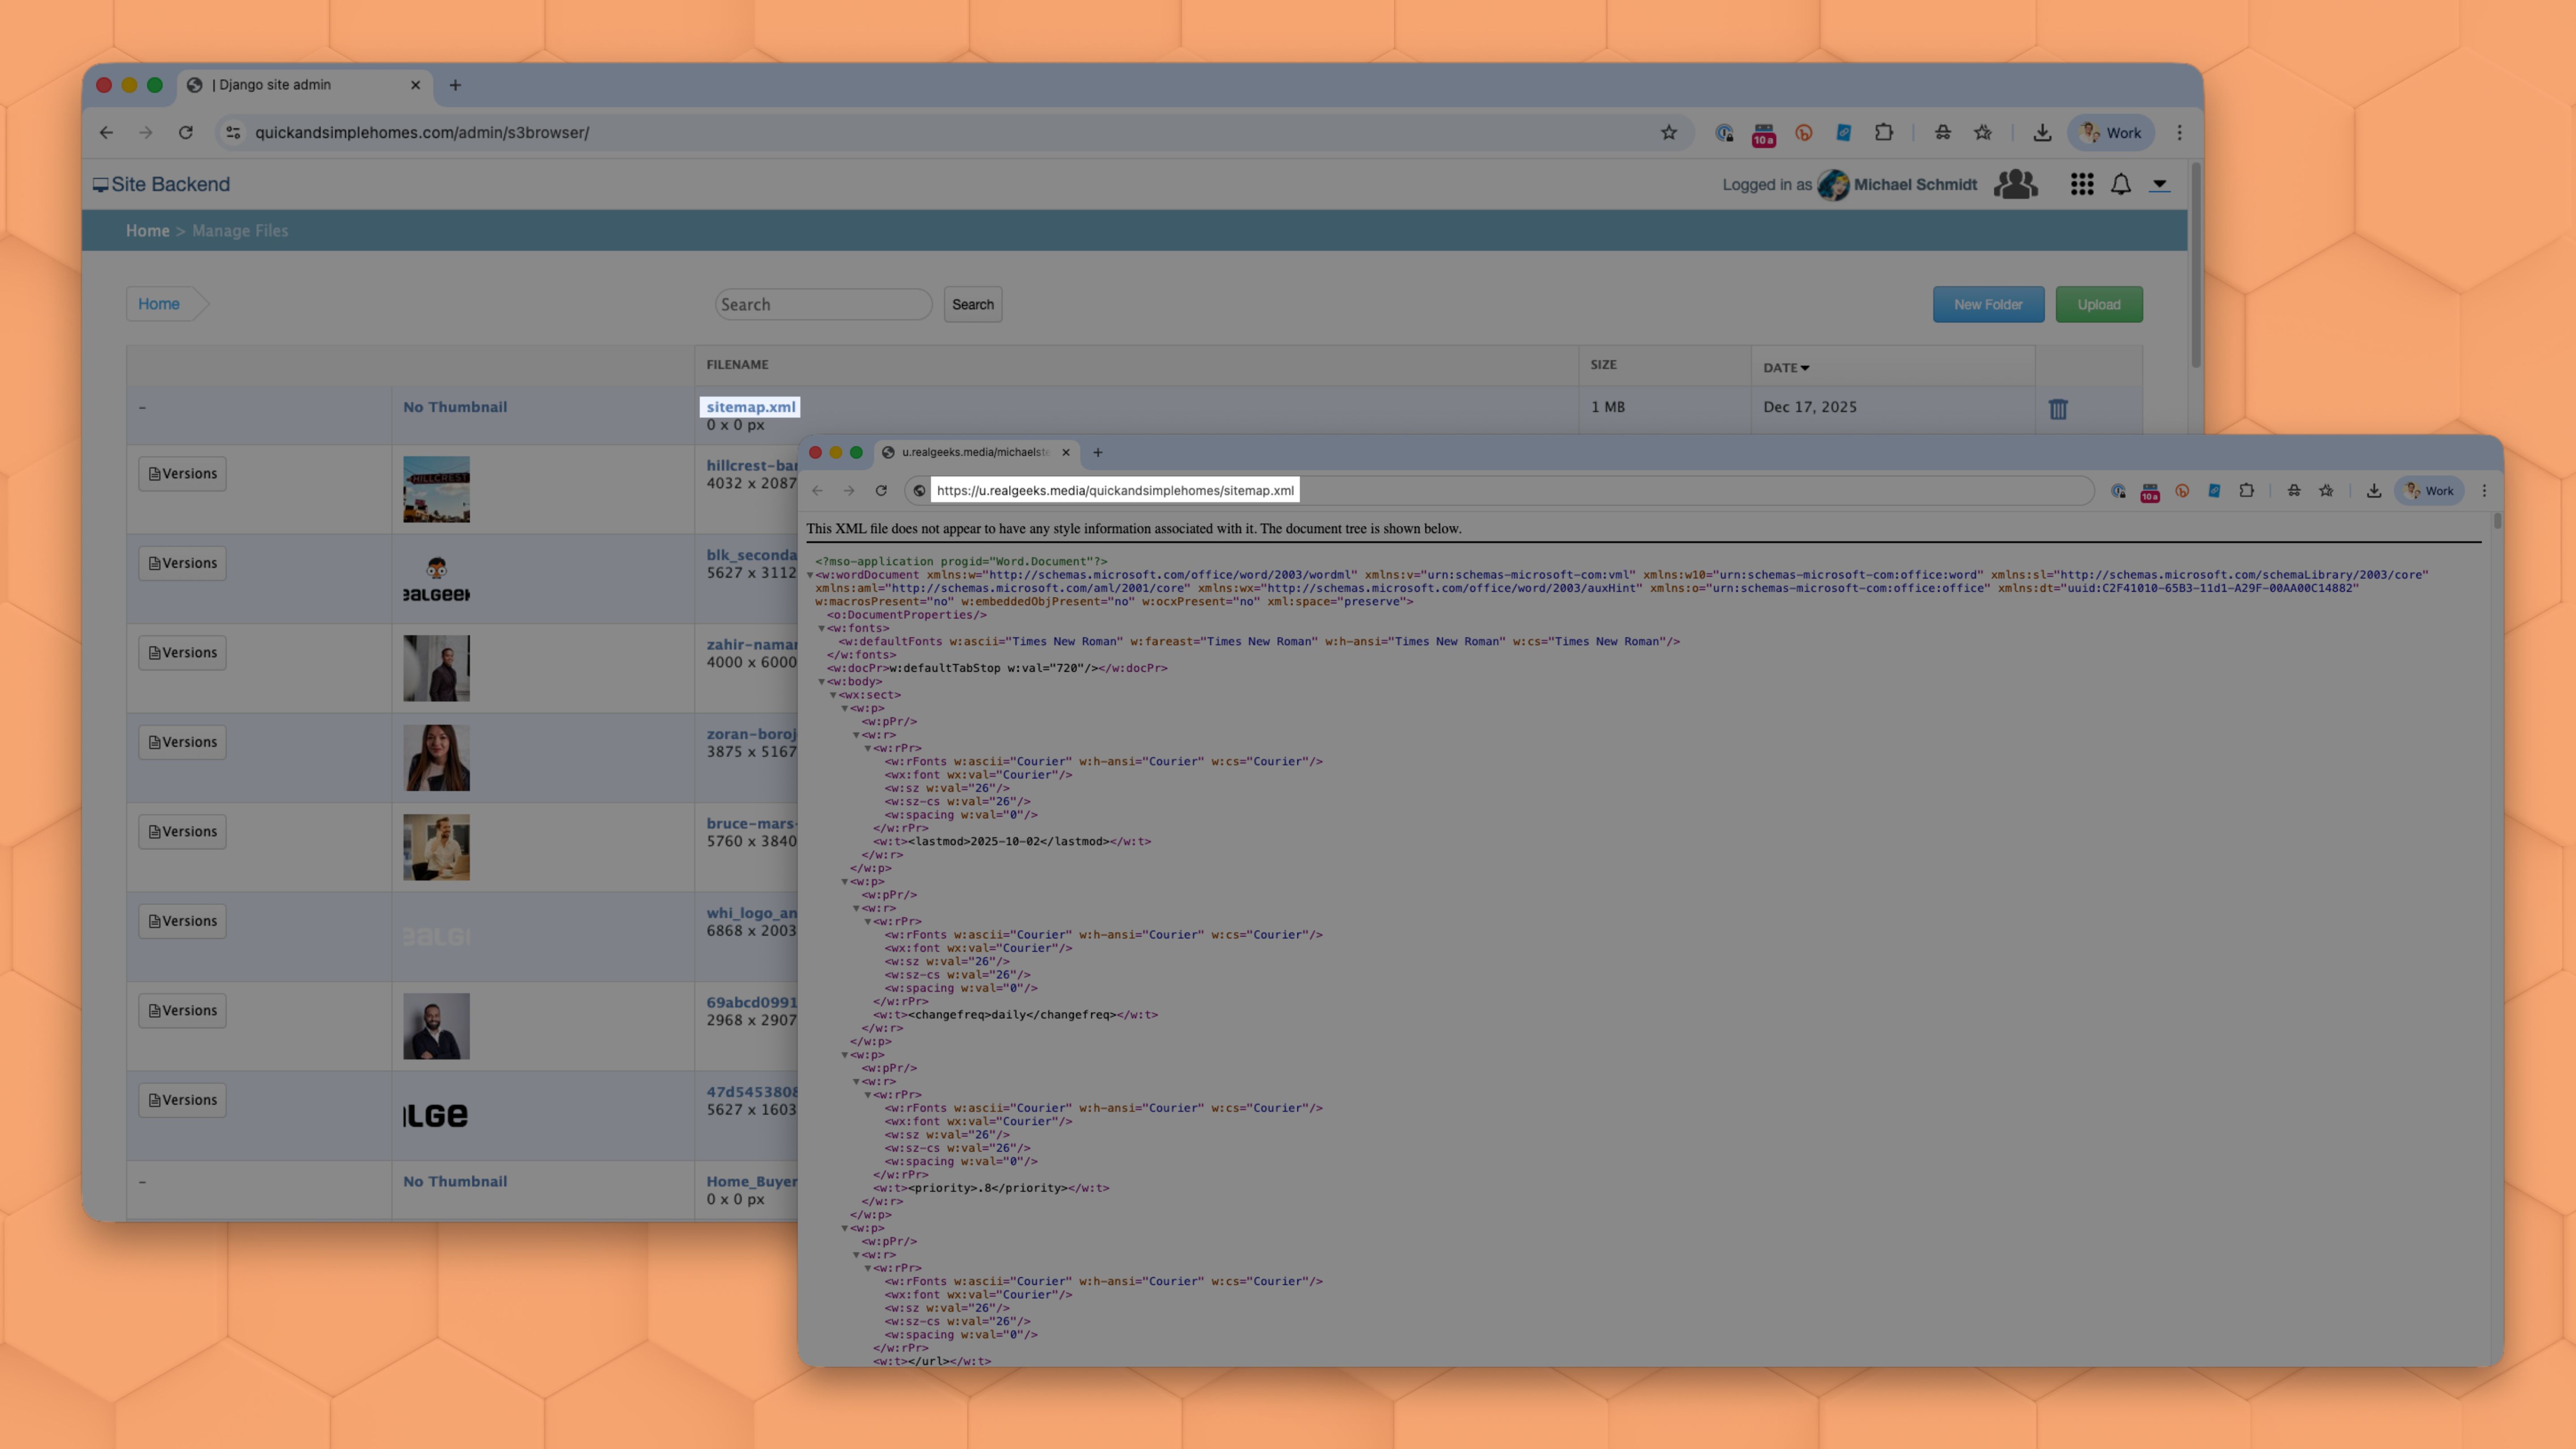Reload the sitemap.xml page
This screenshot has width=2576, height=1449.
coord(881,491)
